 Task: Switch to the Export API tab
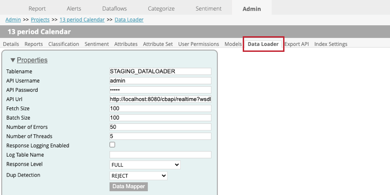point(296,44)
